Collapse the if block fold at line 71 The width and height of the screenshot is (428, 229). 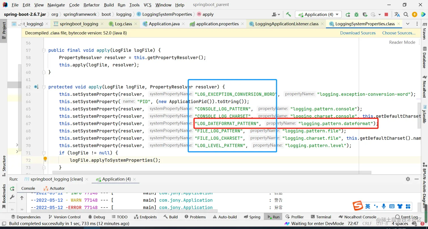44,153
